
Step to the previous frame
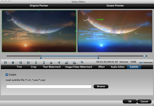tap(21, 62)
